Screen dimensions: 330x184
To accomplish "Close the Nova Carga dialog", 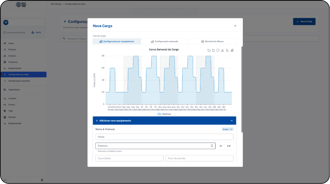I will click(235, 26).
